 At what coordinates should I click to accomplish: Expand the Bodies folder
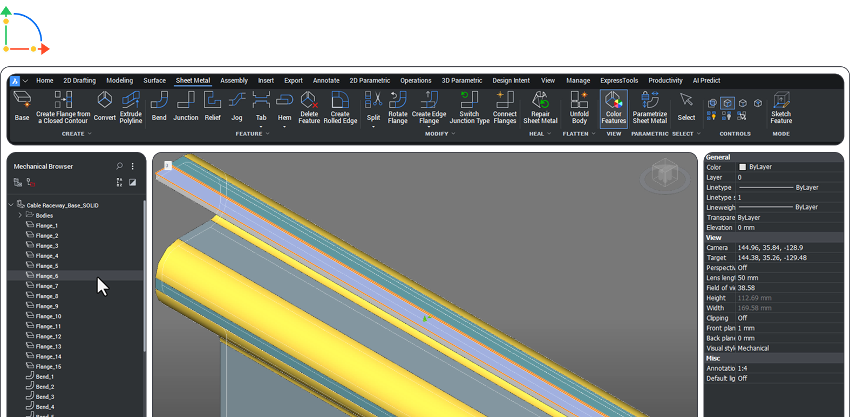(x=20, y=215)
